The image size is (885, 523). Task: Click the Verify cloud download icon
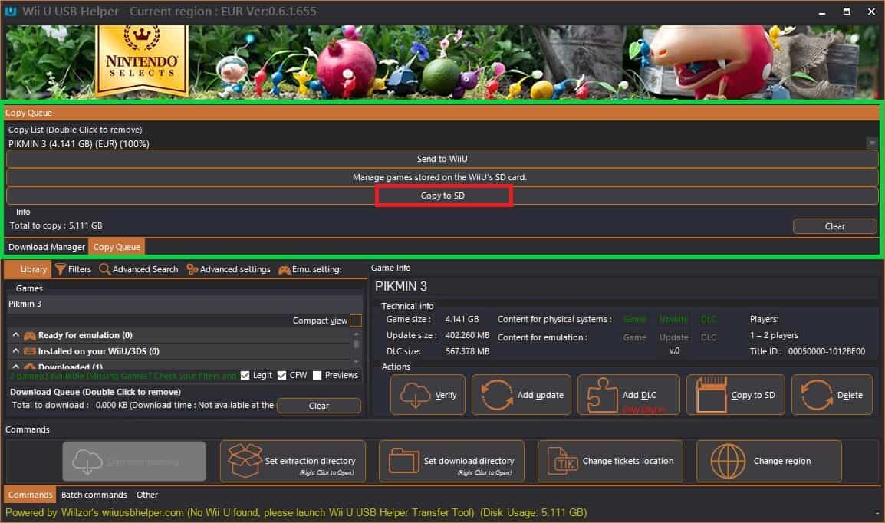pyautogui.click(x=415, y=396)
